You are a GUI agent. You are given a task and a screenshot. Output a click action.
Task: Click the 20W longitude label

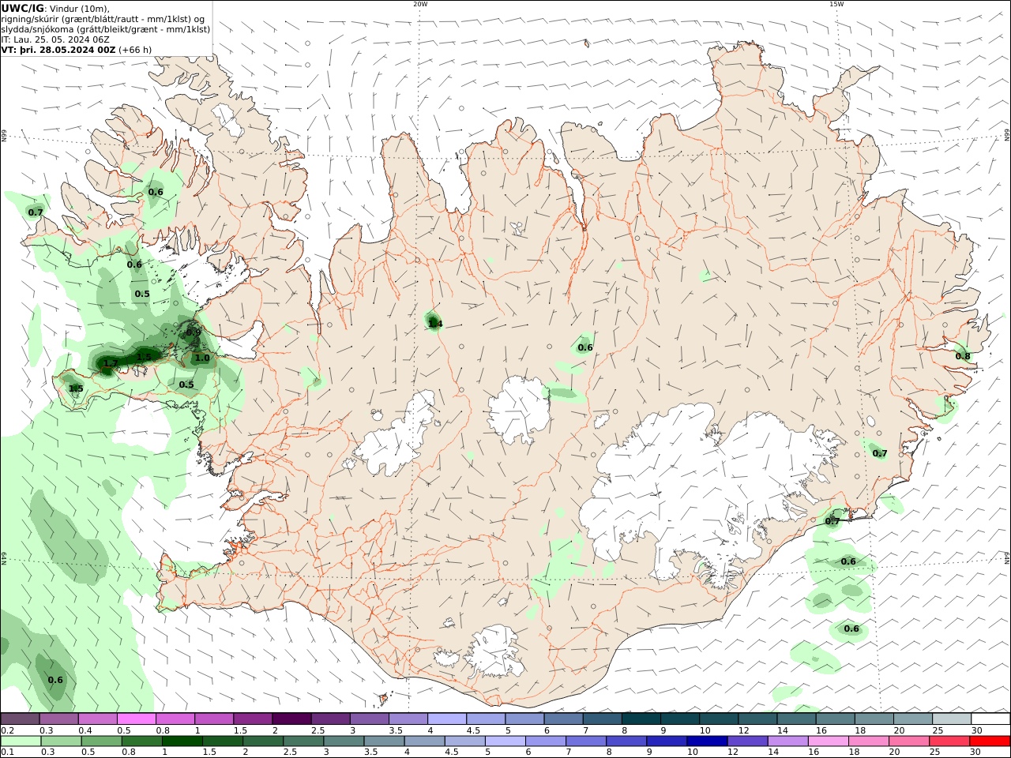420,4
